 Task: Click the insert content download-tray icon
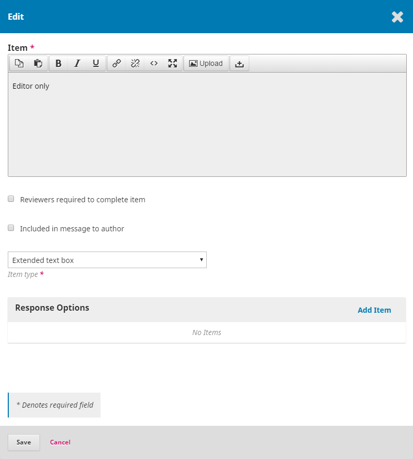(239, 63)
